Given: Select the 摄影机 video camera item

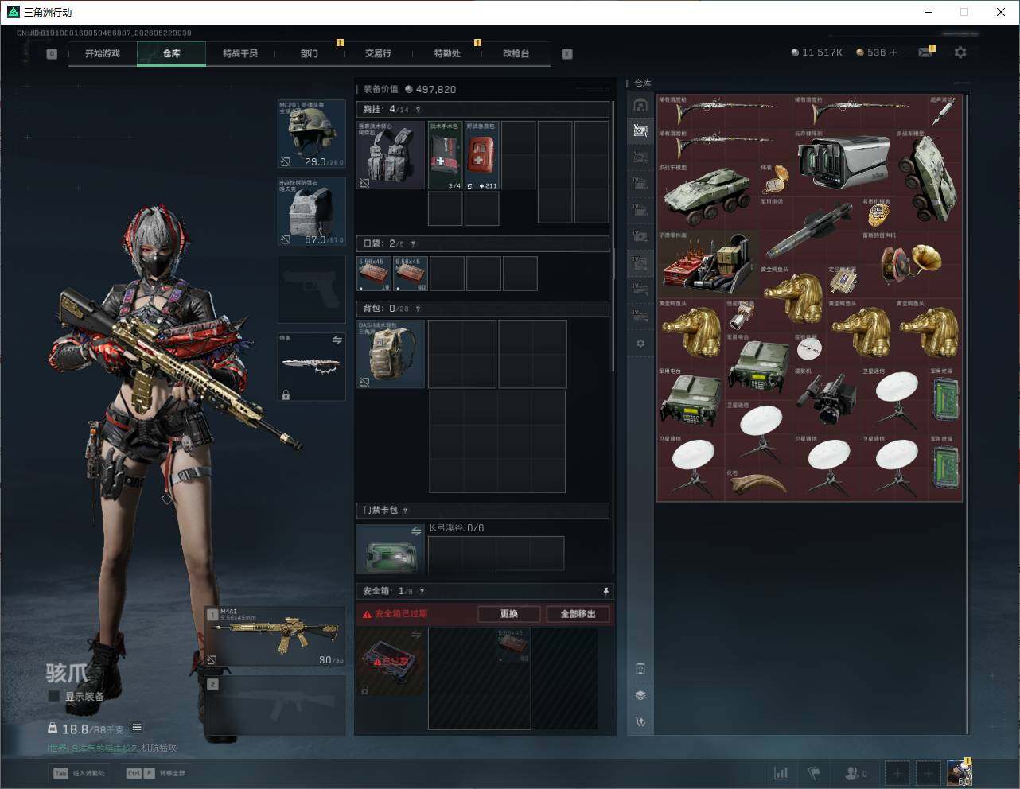Looking at the screenshot, I should 827,400.
